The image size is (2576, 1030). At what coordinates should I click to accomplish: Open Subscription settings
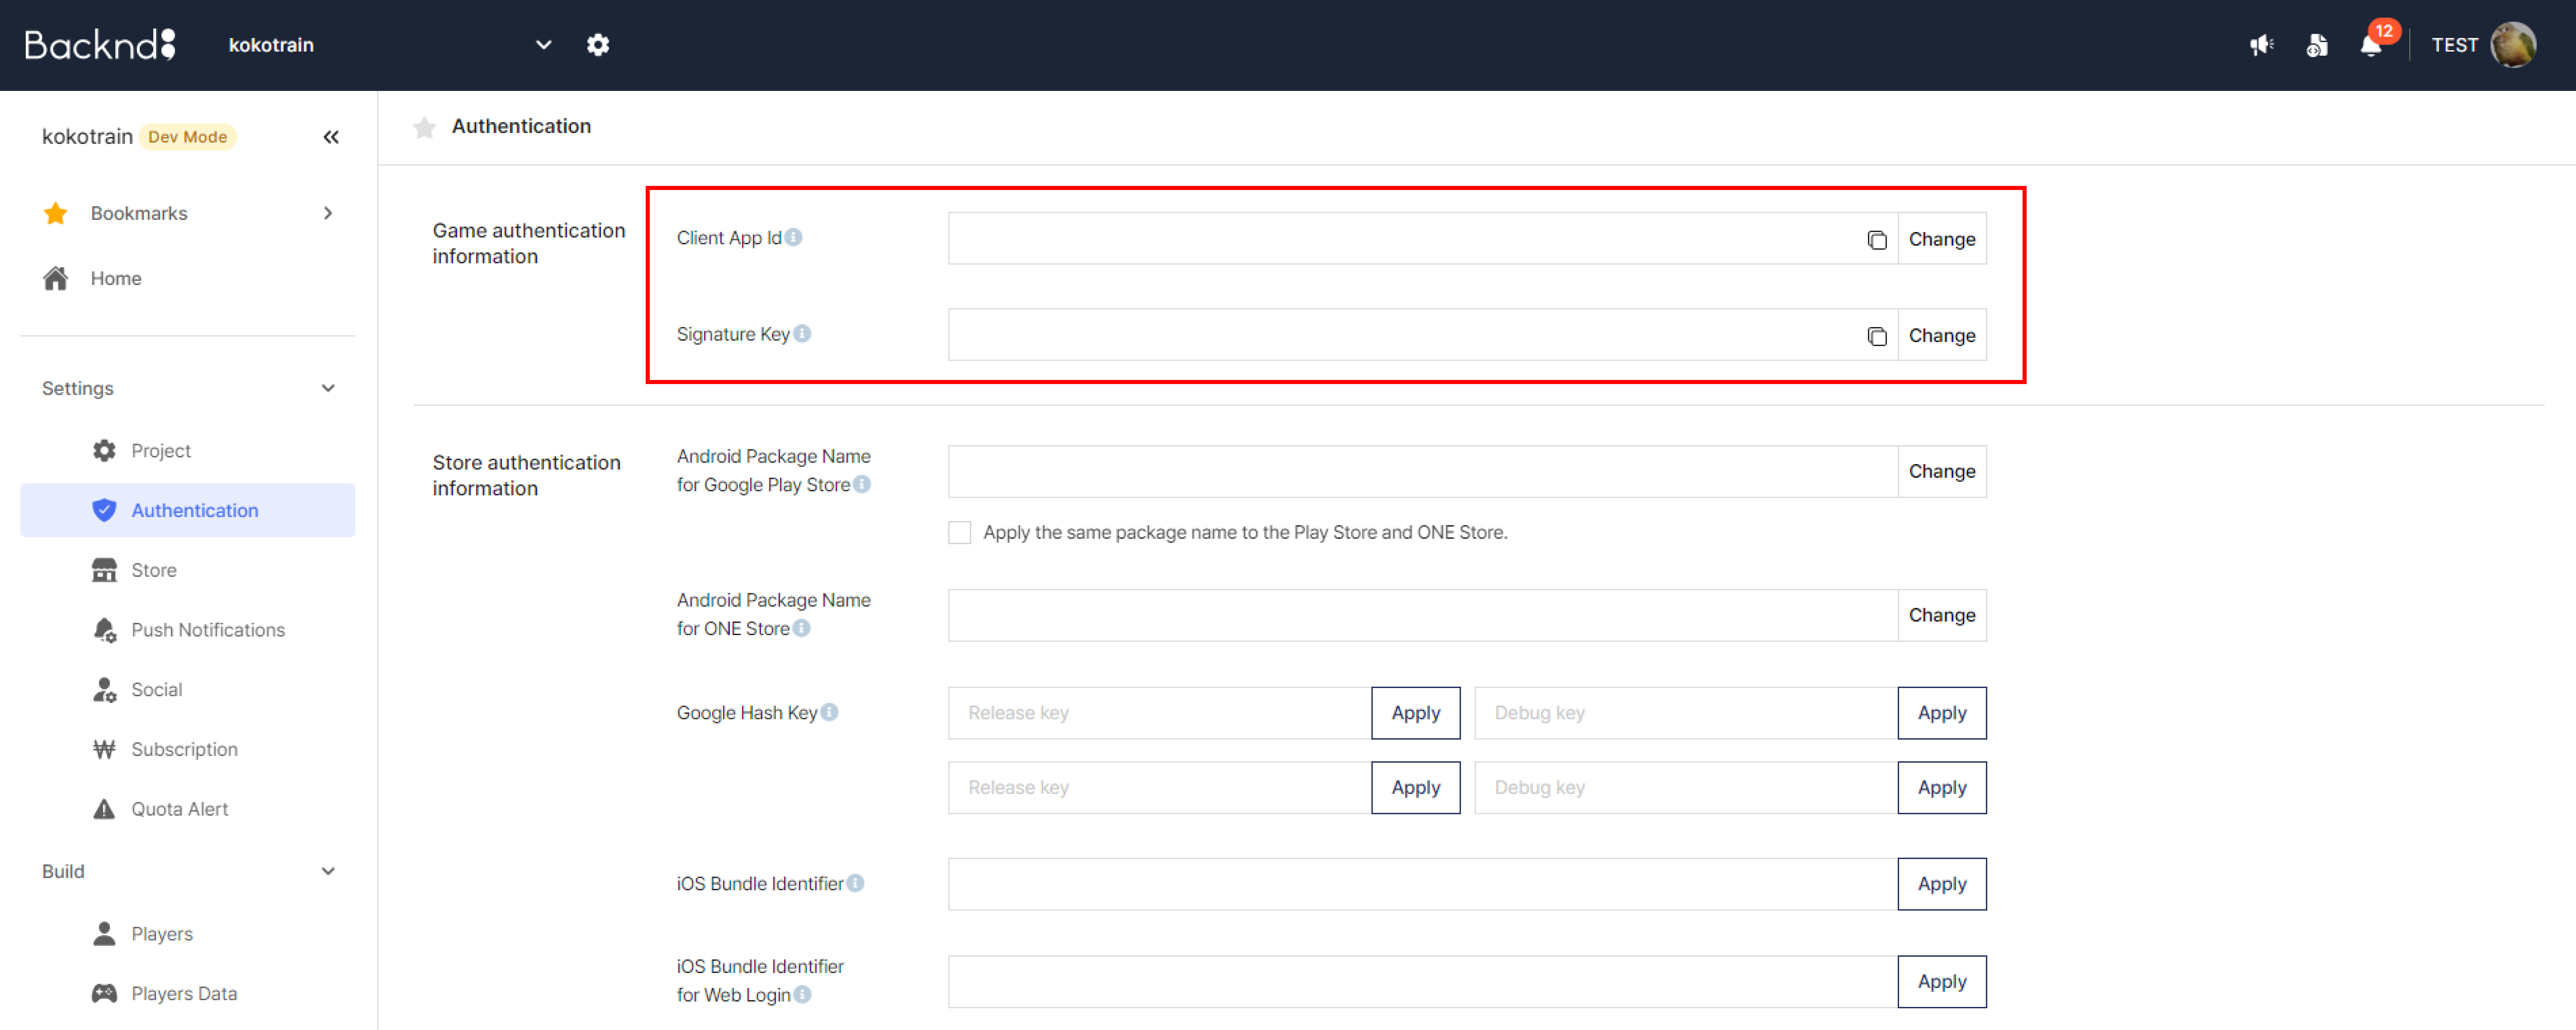coord(188,749)
